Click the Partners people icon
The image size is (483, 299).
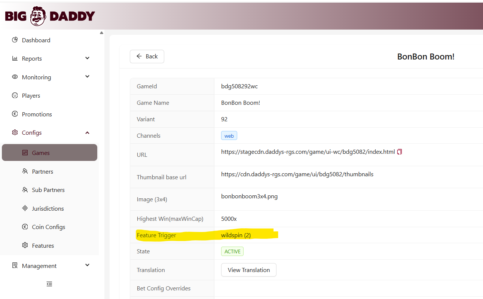point(25,171)
